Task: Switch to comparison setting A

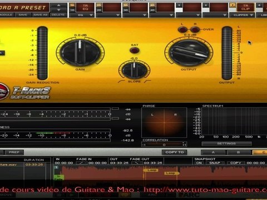Action: [x=213, y=152]
